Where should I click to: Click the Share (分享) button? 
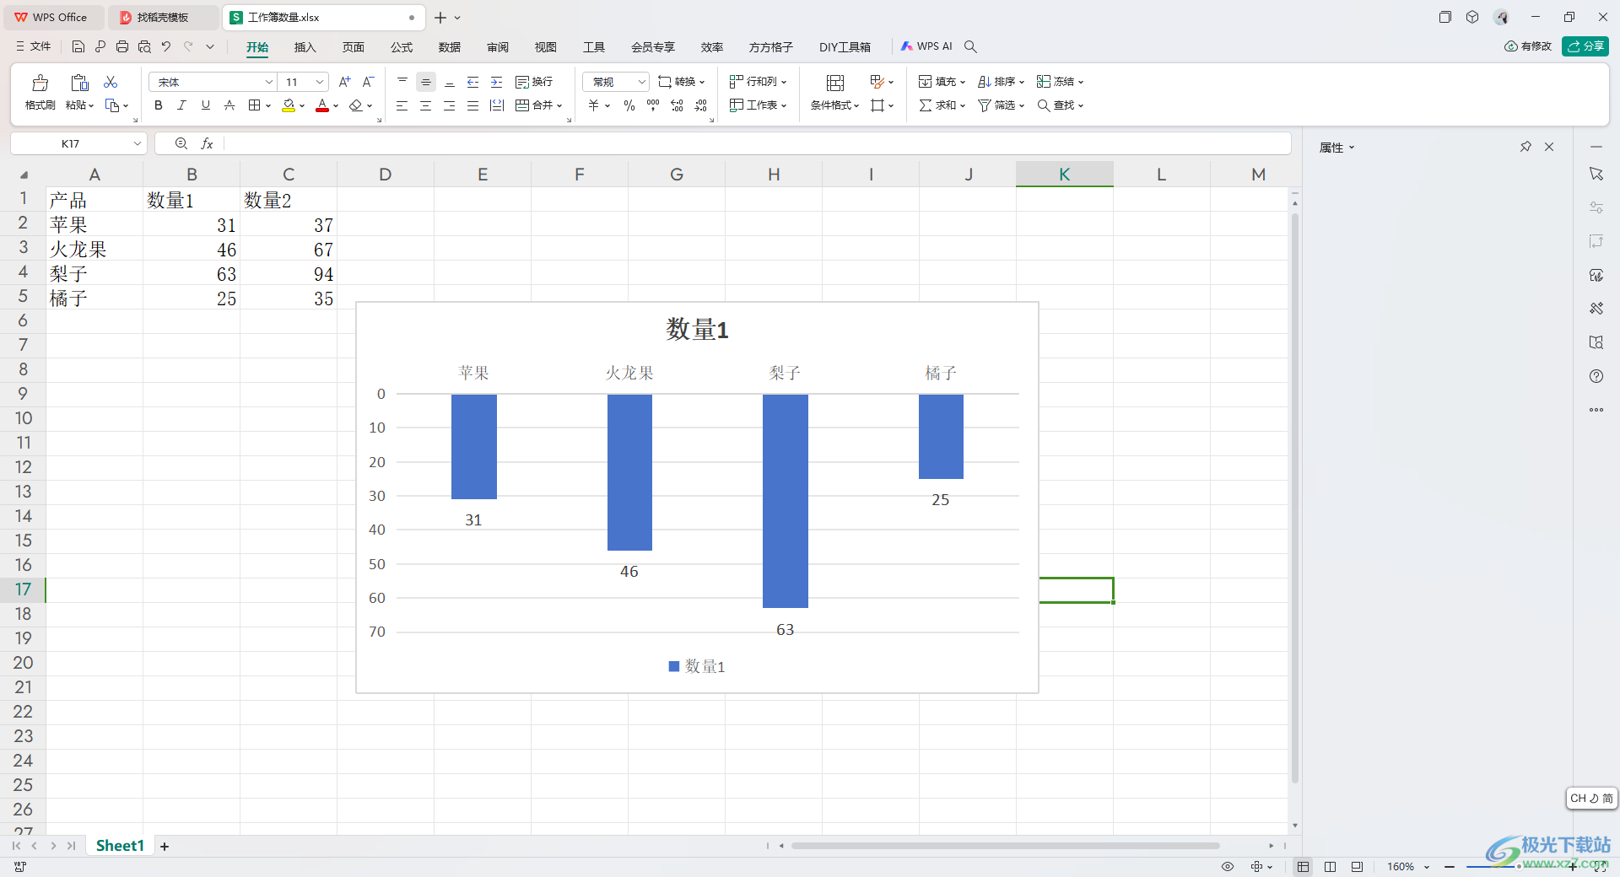tap(1585, 46)
